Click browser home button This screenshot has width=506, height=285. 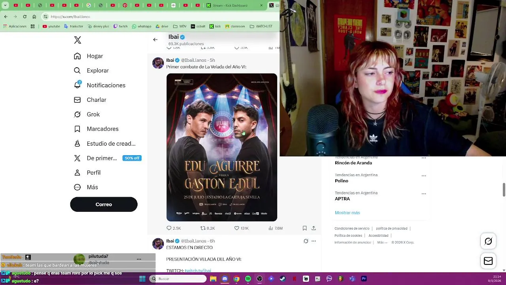click(34, 17)
